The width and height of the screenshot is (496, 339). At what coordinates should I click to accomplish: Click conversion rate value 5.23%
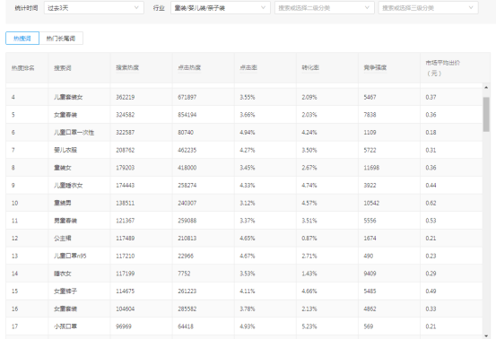tap(309, 326)
